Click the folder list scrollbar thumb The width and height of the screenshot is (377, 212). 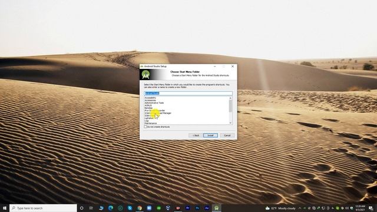[x=230, y=106]
